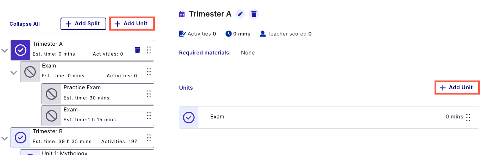The height and width of the screenshot is (155, 494).
Task: Toggle the checkmark status on Trimester A
Action: click(x=20, y=50)
